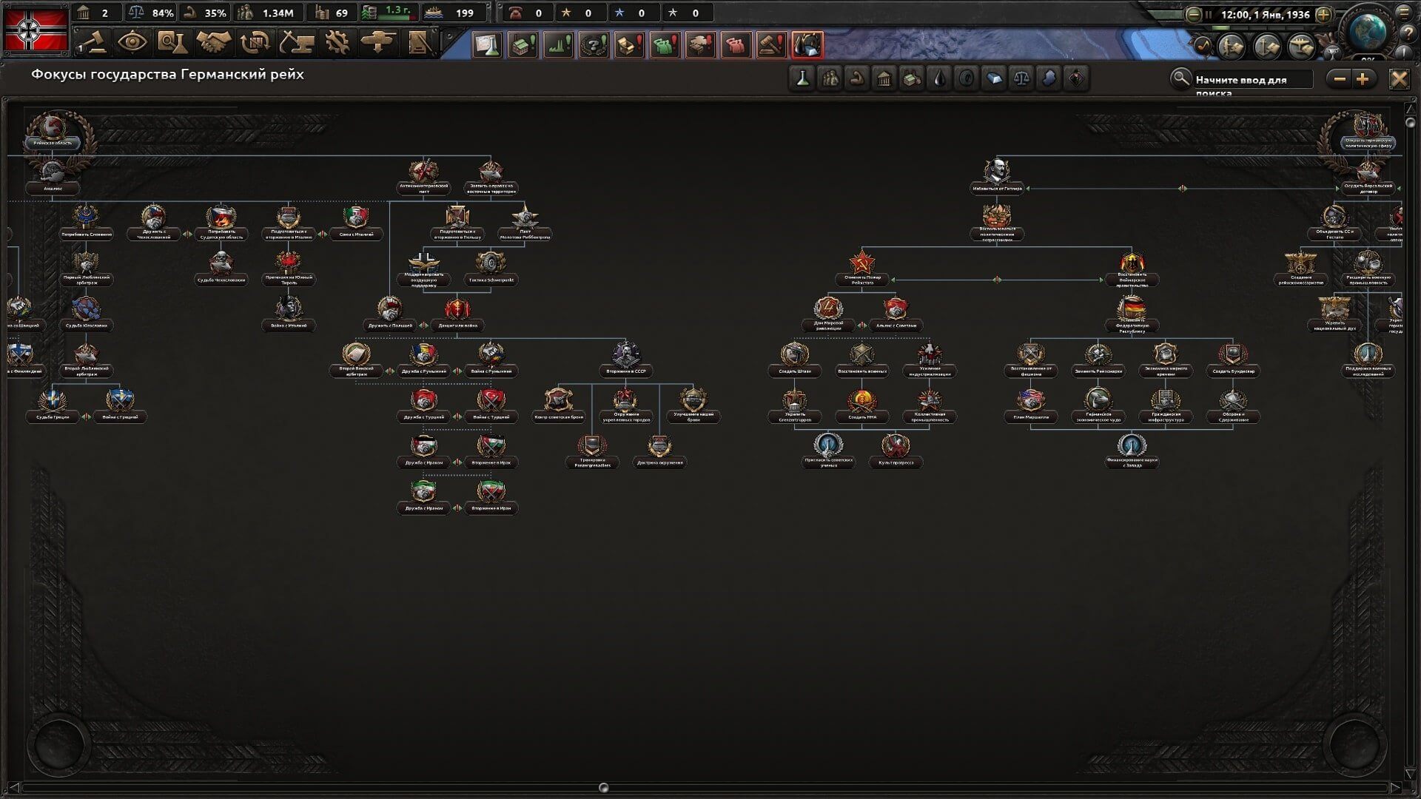
Task: Toggle the oil drop focus filter
Action: click(x=939, y=78)
